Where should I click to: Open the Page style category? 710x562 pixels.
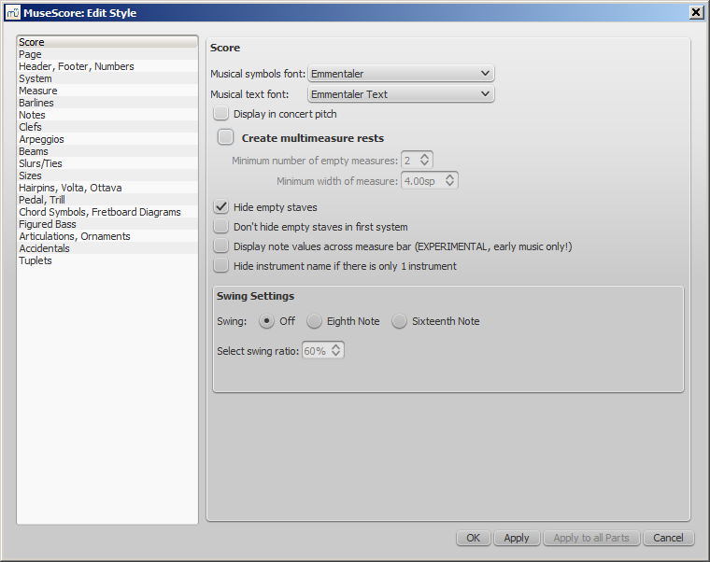[107, 54]
